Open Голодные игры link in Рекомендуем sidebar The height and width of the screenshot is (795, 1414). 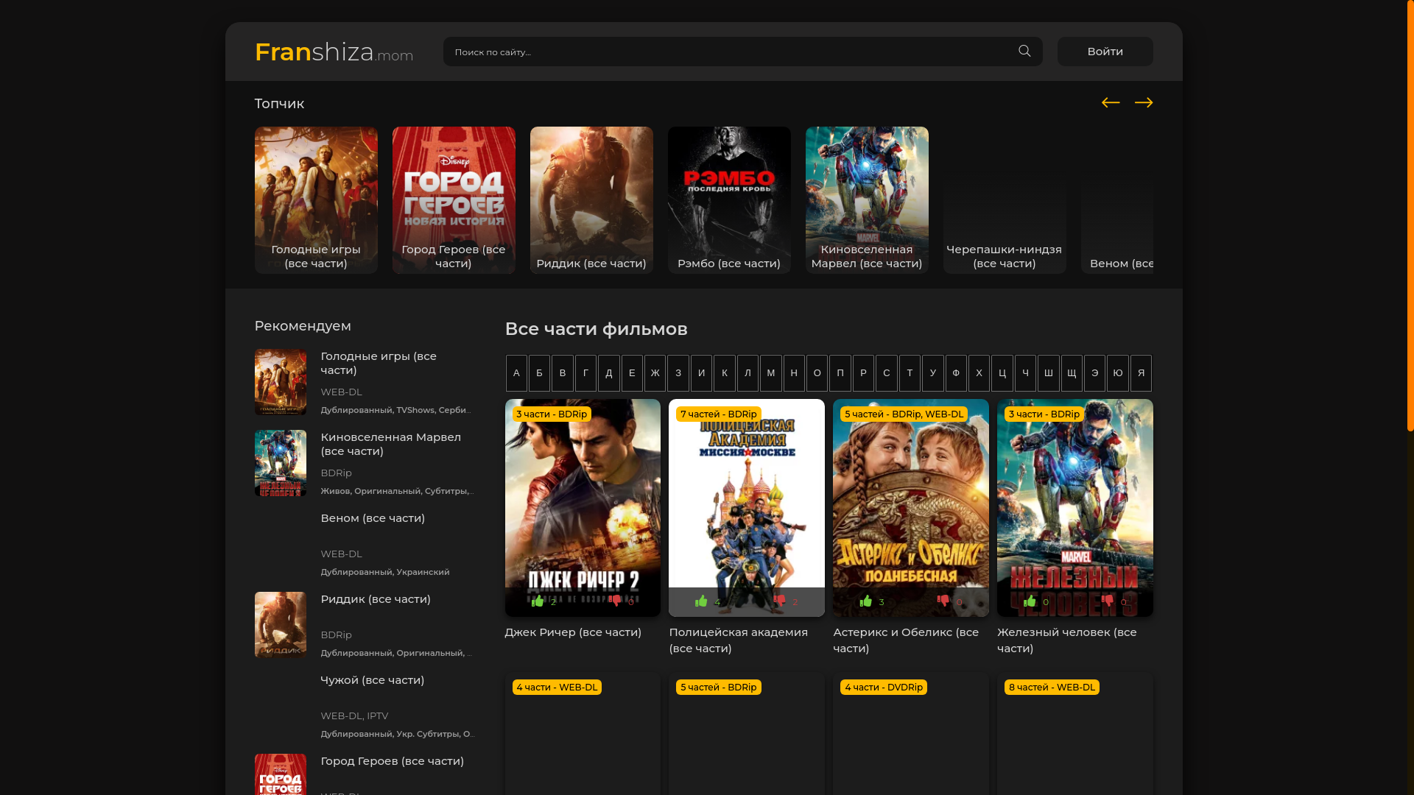tap(379, 363)
